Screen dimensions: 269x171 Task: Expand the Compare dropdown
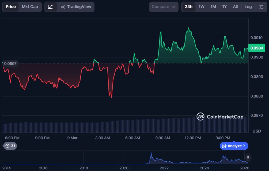[x=164, y=7]
